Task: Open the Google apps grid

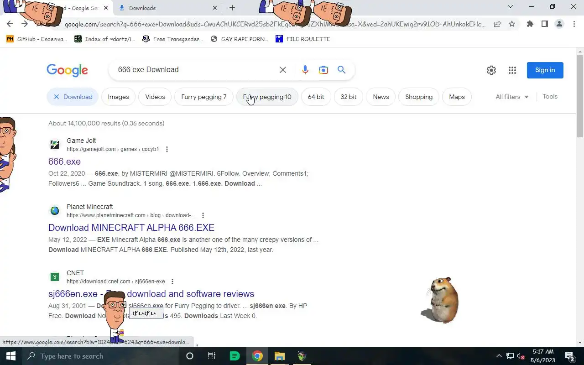Action: point(512,70)
